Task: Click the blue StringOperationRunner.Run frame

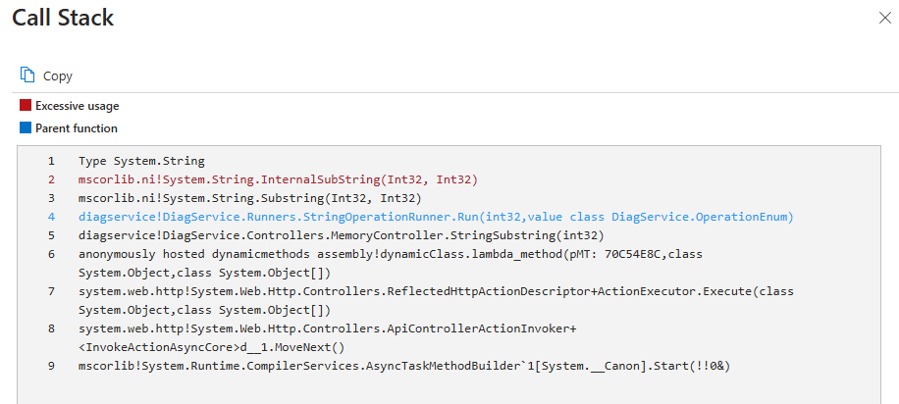Action: [x=435, y=217]
